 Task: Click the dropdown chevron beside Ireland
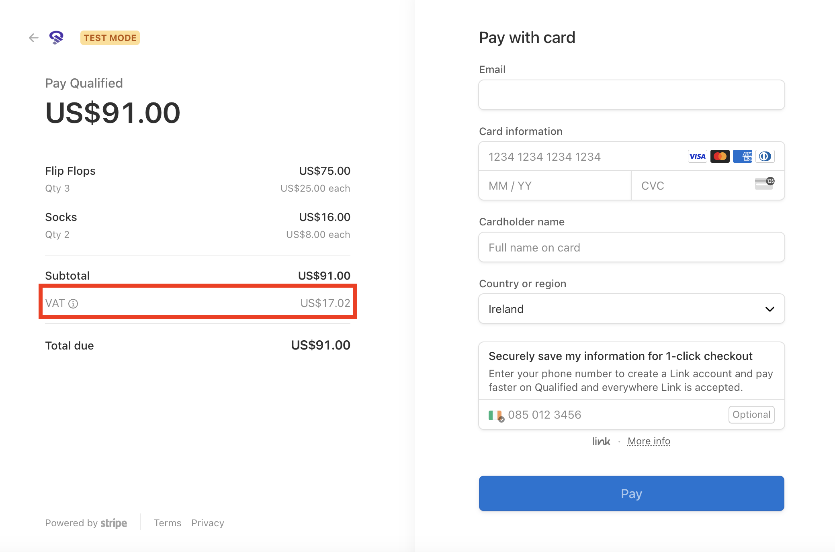(x=770, y=309)
